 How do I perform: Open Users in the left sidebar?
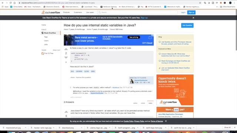(46, 41)
